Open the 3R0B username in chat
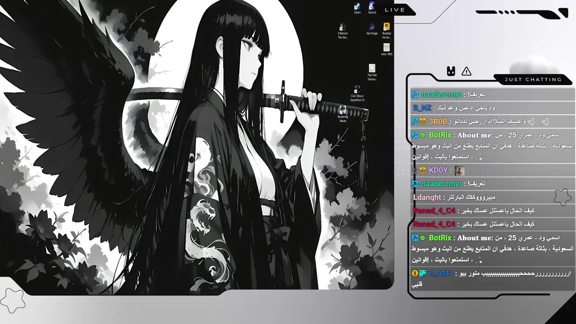Image resolution: width=576 pixels, height=324 pixels. pos(438,121)
